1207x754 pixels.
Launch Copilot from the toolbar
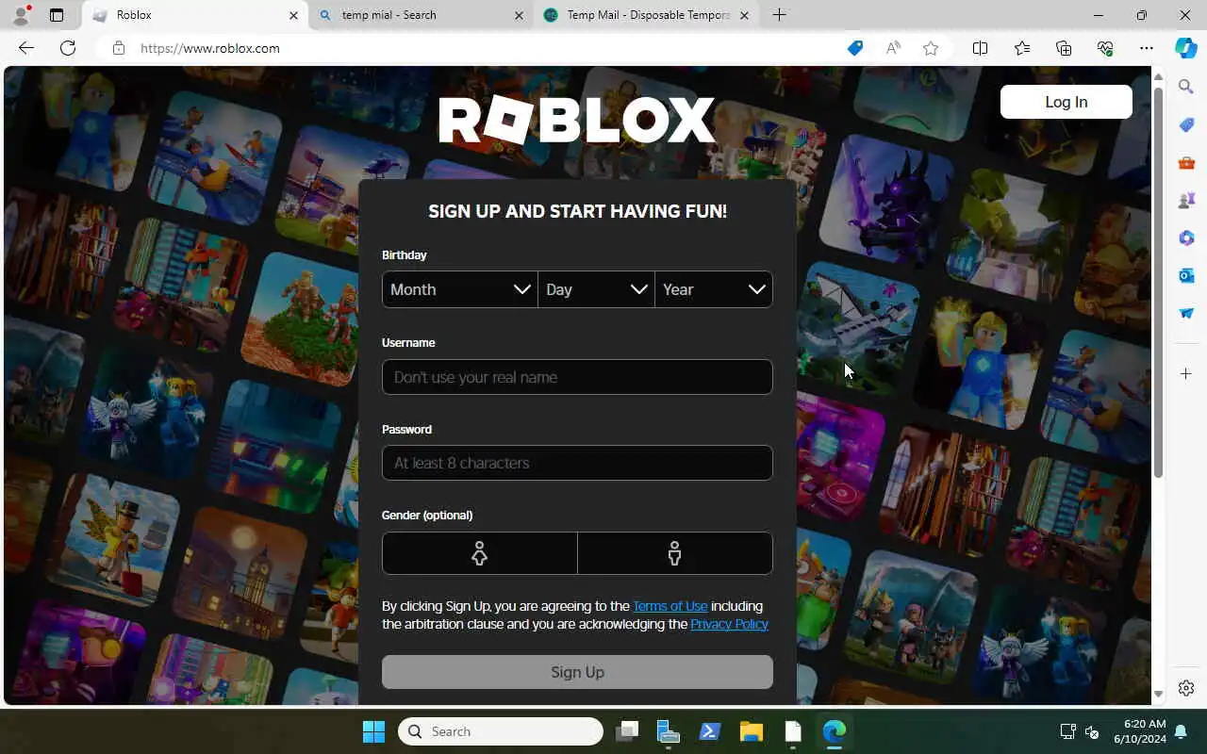tap(1186, 48)
